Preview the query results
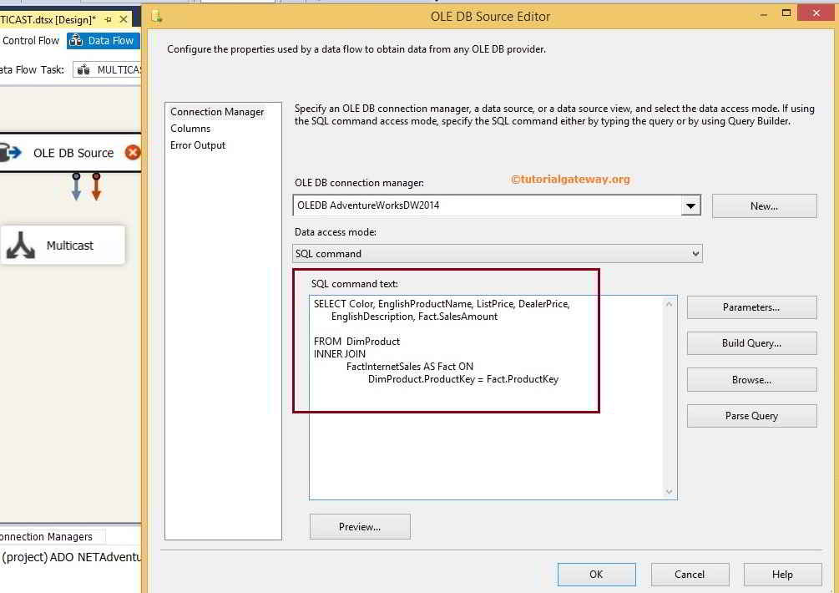Viewport: 839px width, 593px height. point(360,526)
